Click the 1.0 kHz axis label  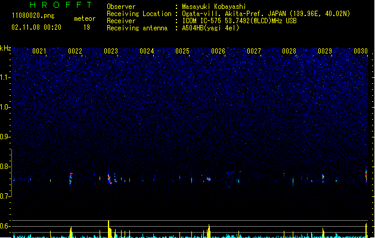tap(5, 107)
